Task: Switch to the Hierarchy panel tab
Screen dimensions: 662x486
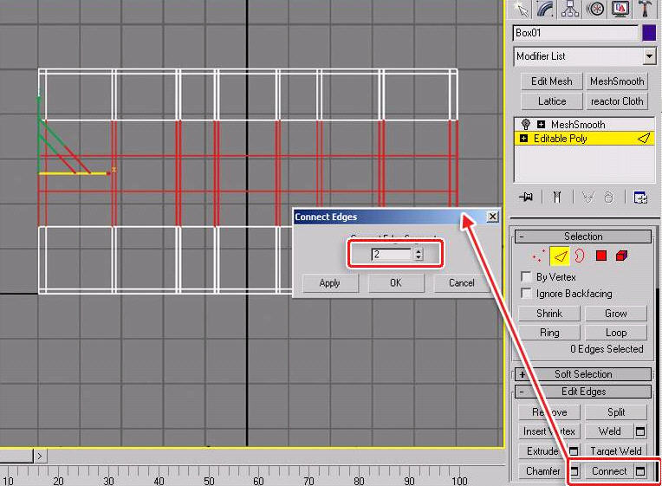Action: pos(571,9)
